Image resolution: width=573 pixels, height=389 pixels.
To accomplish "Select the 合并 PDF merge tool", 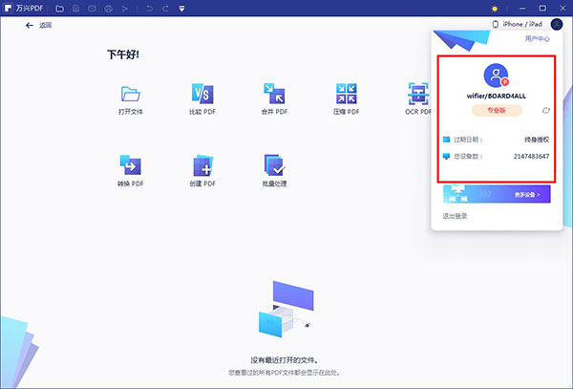I will [x=274, y=94].
